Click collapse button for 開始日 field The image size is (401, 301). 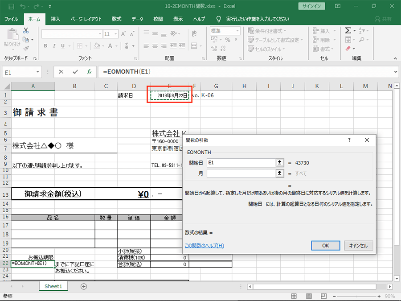click(x=280, y=163)
